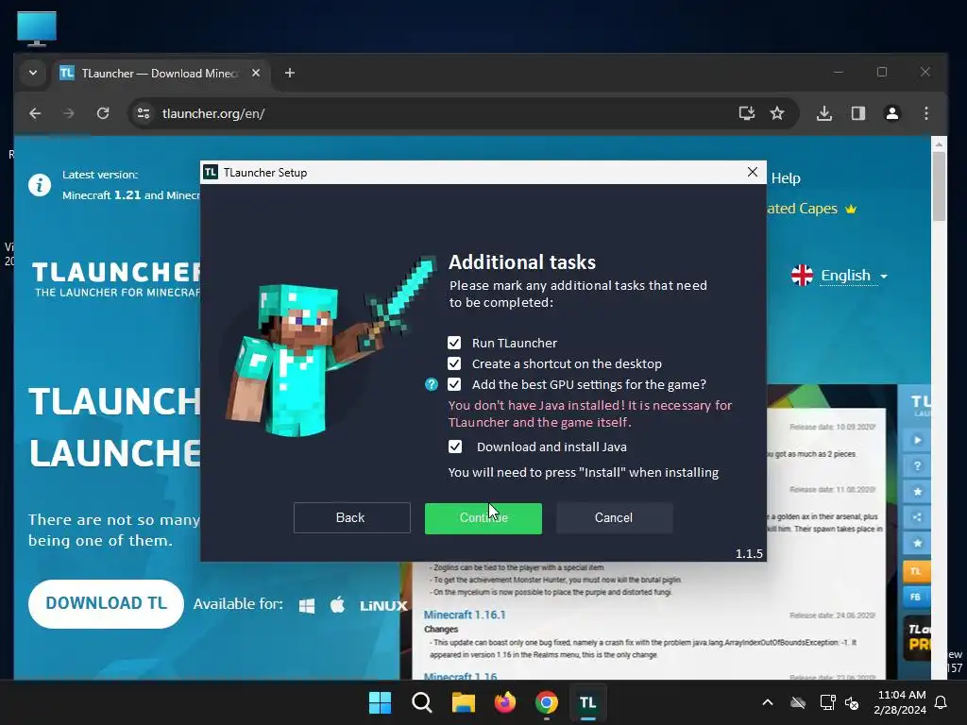This screenshot has height=725, width=967.
Task: Click the muted volume tray icon
Action: pyautogui.click(x=852, y=702)
